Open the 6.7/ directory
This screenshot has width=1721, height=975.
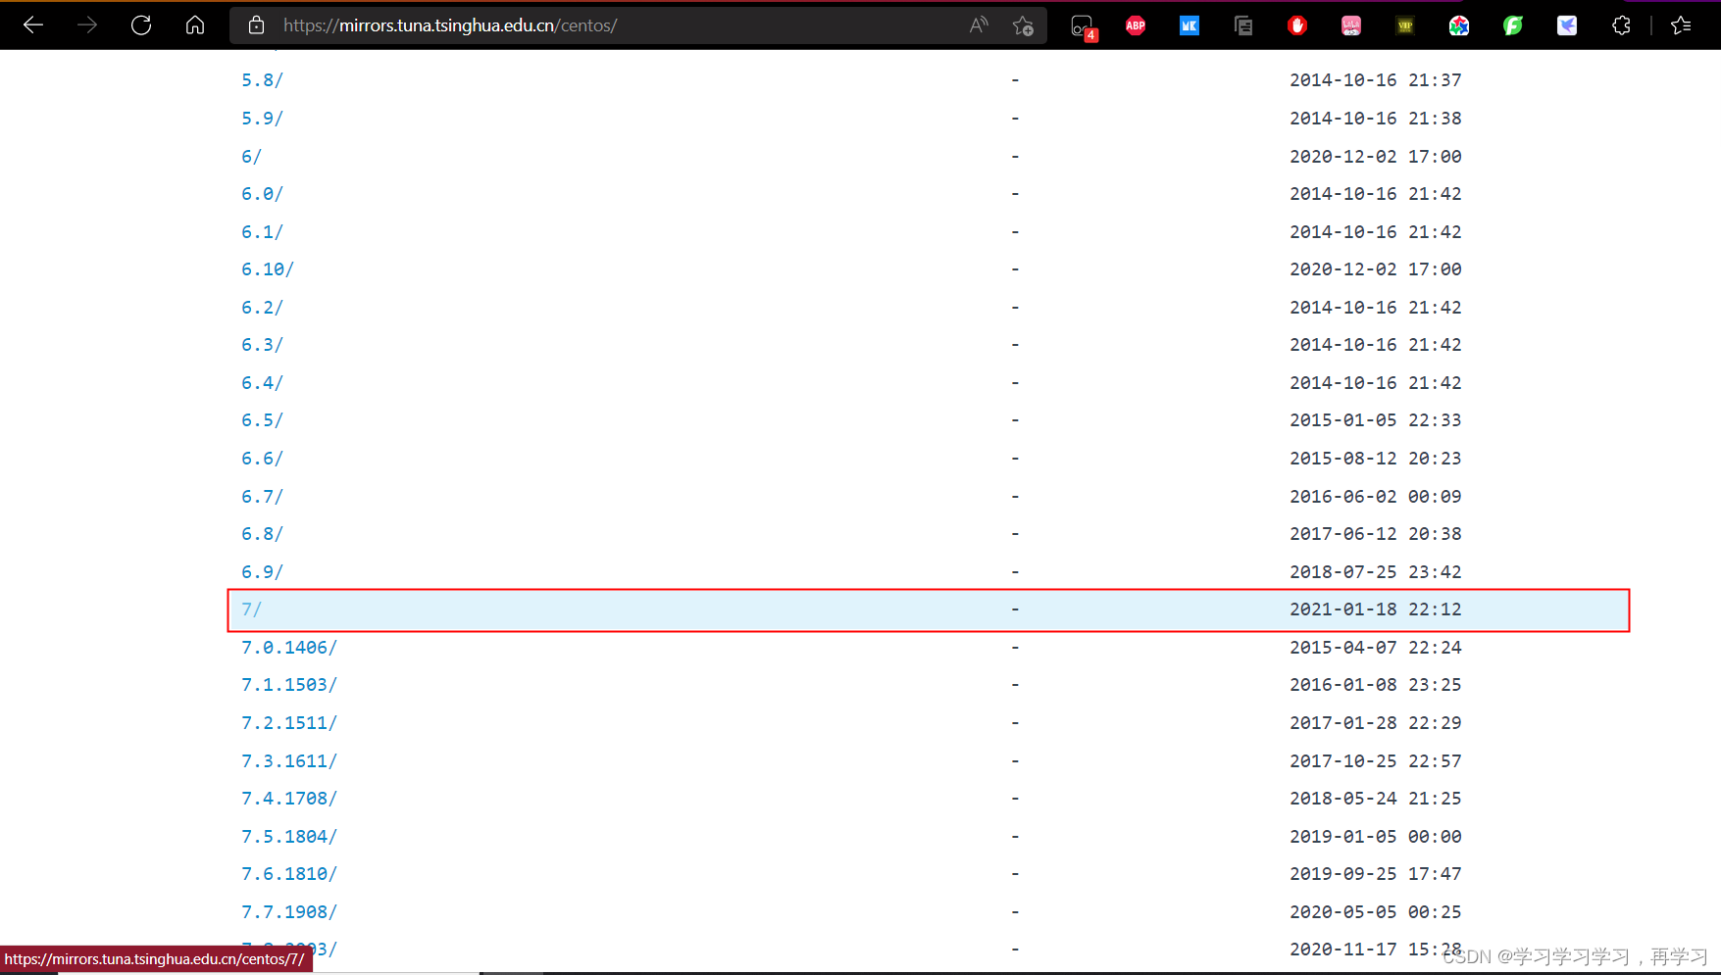pos(262,497)
